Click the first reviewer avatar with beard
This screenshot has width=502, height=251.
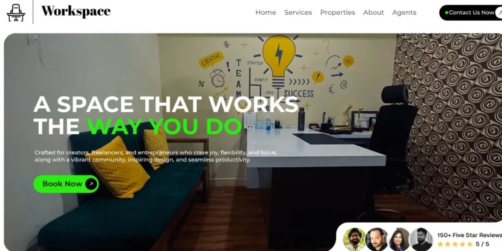click(354, 239)
